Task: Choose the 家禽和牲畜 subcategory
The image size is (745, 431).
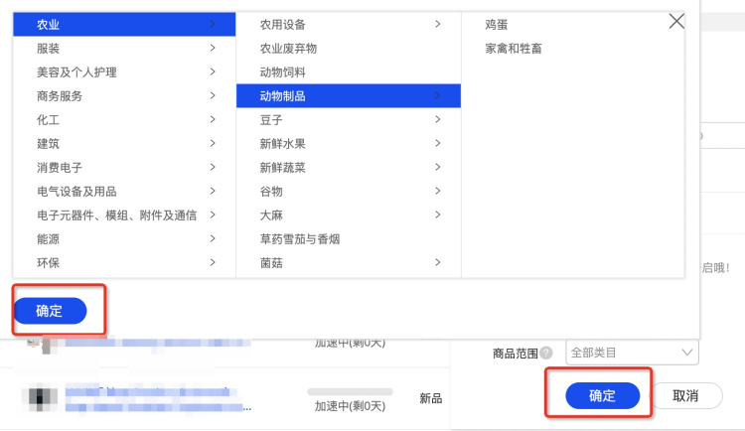Action: 514,48
